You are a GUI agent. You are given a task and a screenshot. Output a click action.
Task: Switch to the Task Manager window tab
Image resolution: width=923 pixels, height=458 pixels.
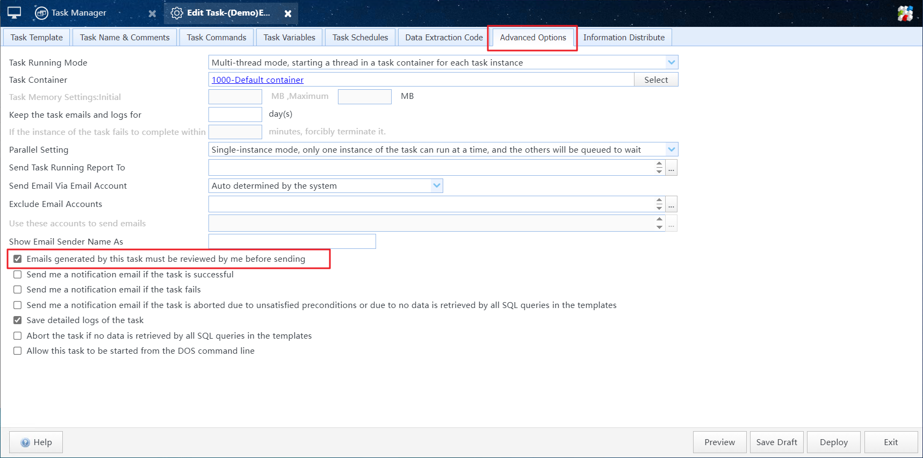click(x=78, y=13)
